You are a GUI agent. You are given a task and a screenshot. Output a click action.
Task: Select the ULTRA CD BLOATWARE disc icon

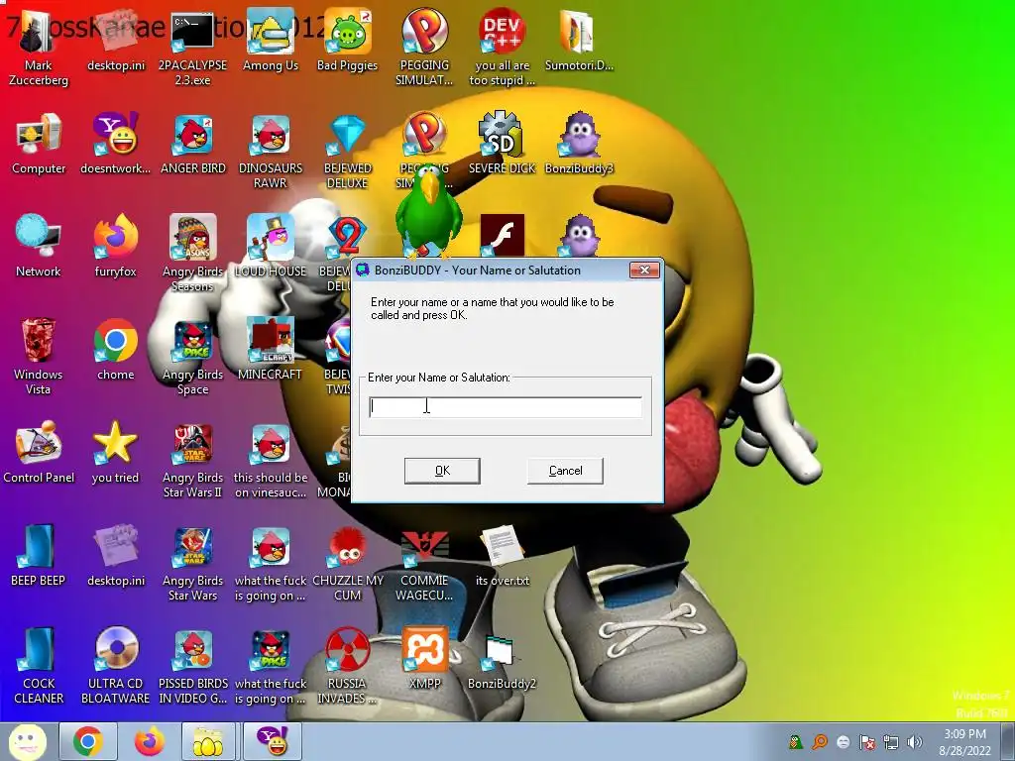tap(115, 665)
